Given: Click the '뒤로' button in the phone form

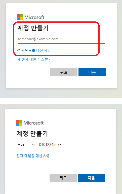Looking at the screenshot, I should tap(63, 178).
